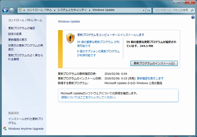
Task: Select コントロール パネル breadcrumb in address bar
Action: (39, 10)
